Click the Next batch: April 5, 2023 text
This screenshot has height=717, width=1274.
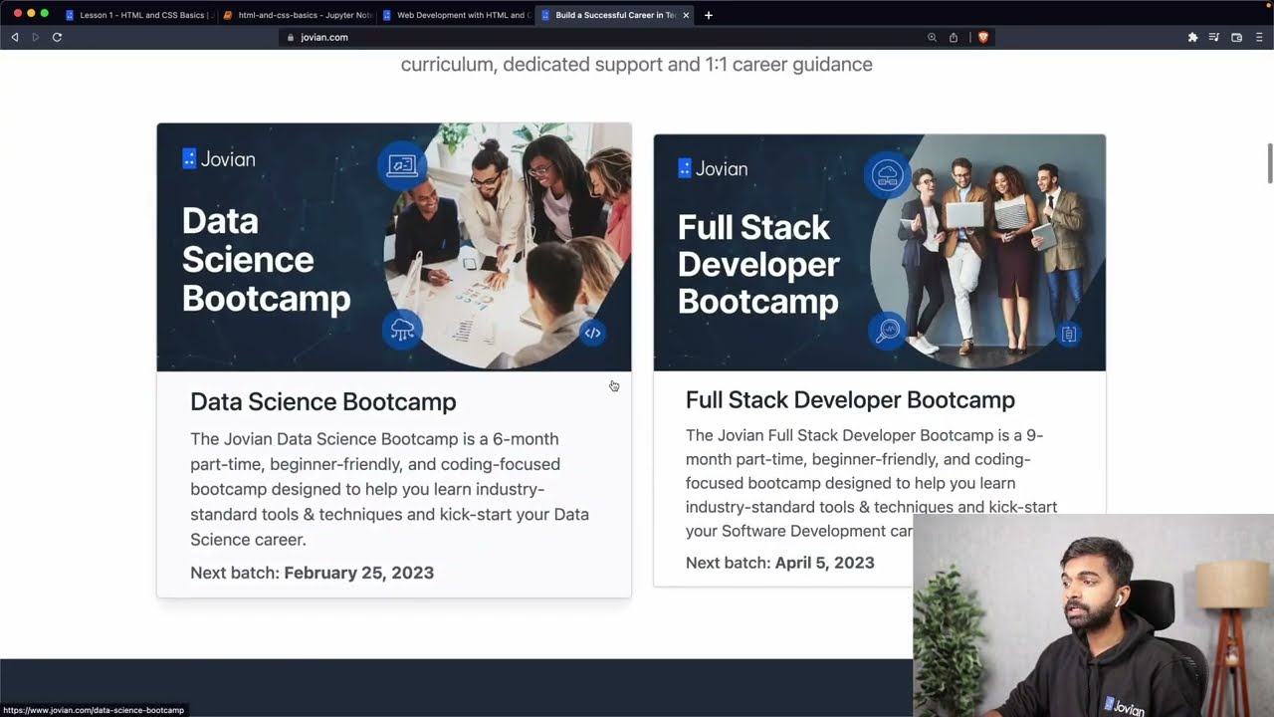click(x=780, y=563)
